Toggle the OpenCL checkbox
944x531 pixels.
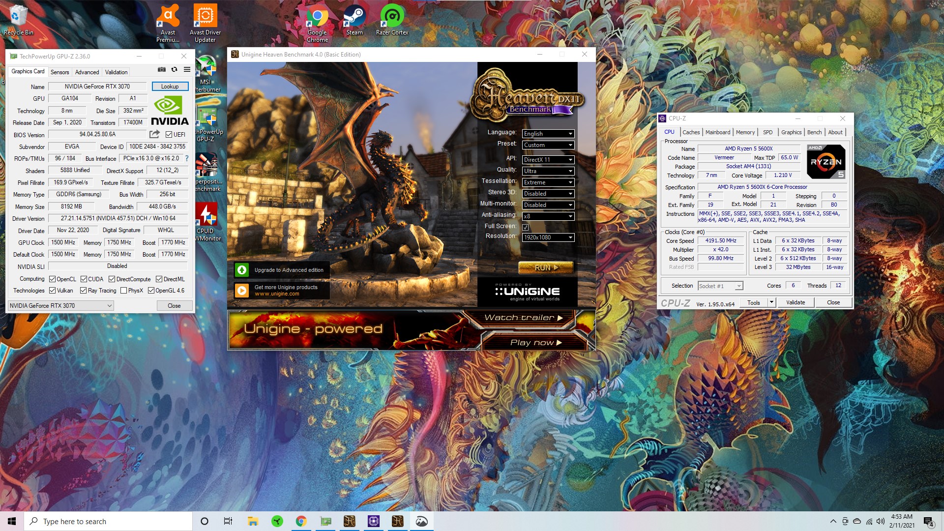tap(52, 279)
